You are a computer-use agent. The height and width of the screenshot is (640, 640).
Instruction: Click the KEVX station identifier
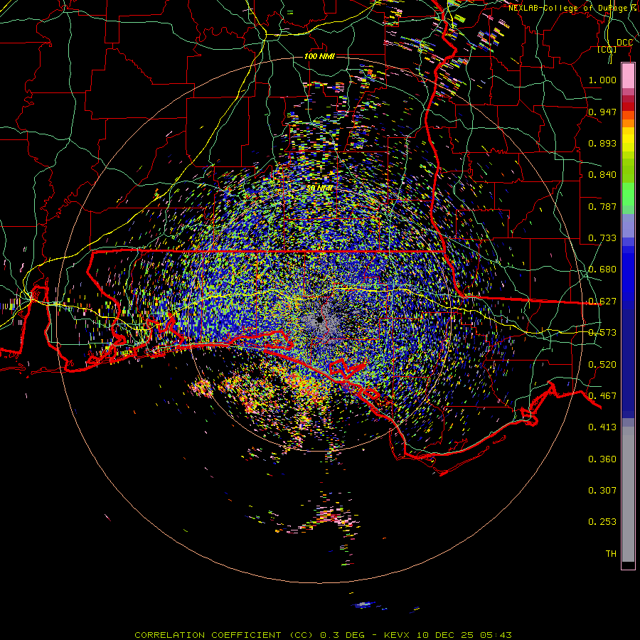tap(397, 635)
